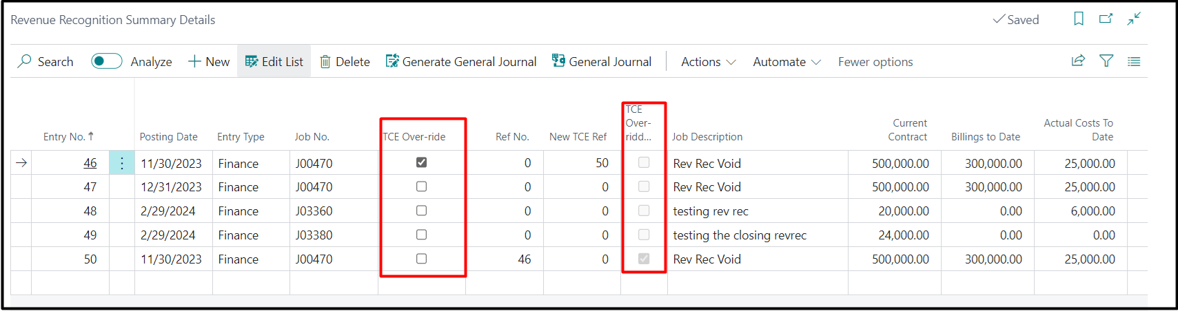This screenshot has height=311, width=1178.
Task: Click the collapse page arrows icon
Action: tap(1134, 19)
